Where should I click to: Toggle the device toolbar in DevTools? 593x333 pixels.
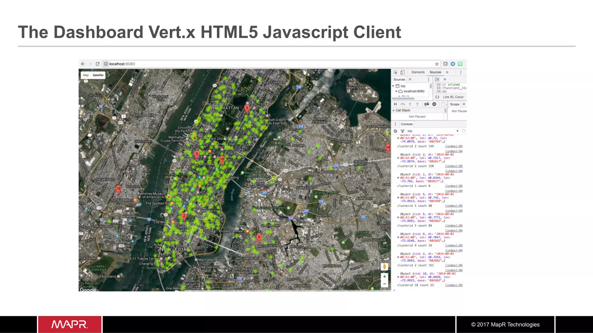pos(402,72)
